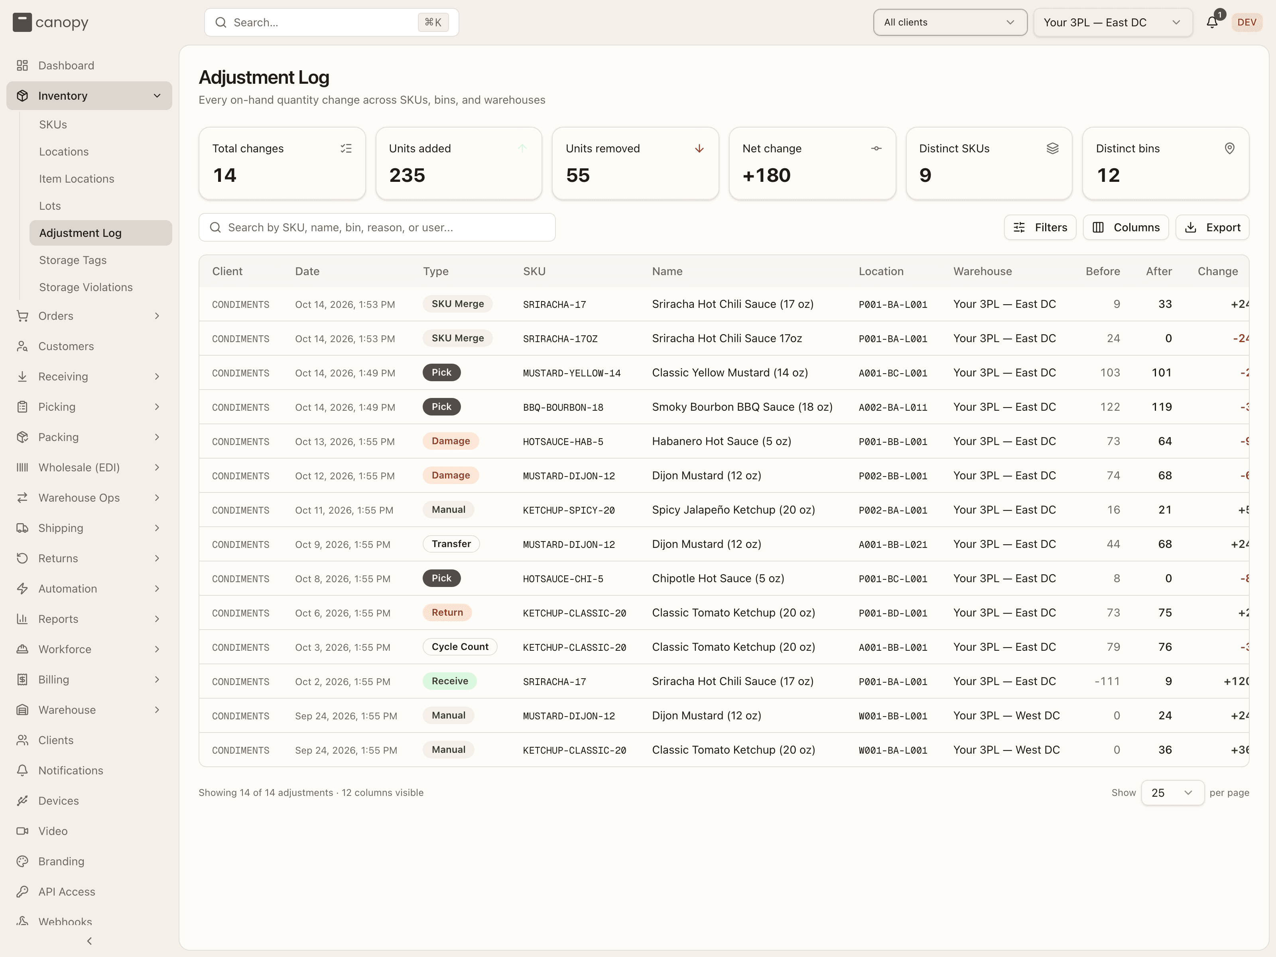Click the Returns arrow icon
This screenshot has height=957, width=1276.
pos(22,558)
